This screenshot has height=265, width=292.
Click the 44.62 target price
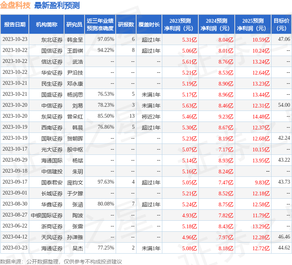tap(284, 248)
